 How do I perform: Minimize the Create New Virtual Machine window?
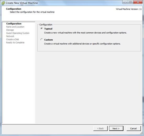(x=125, y=2)
